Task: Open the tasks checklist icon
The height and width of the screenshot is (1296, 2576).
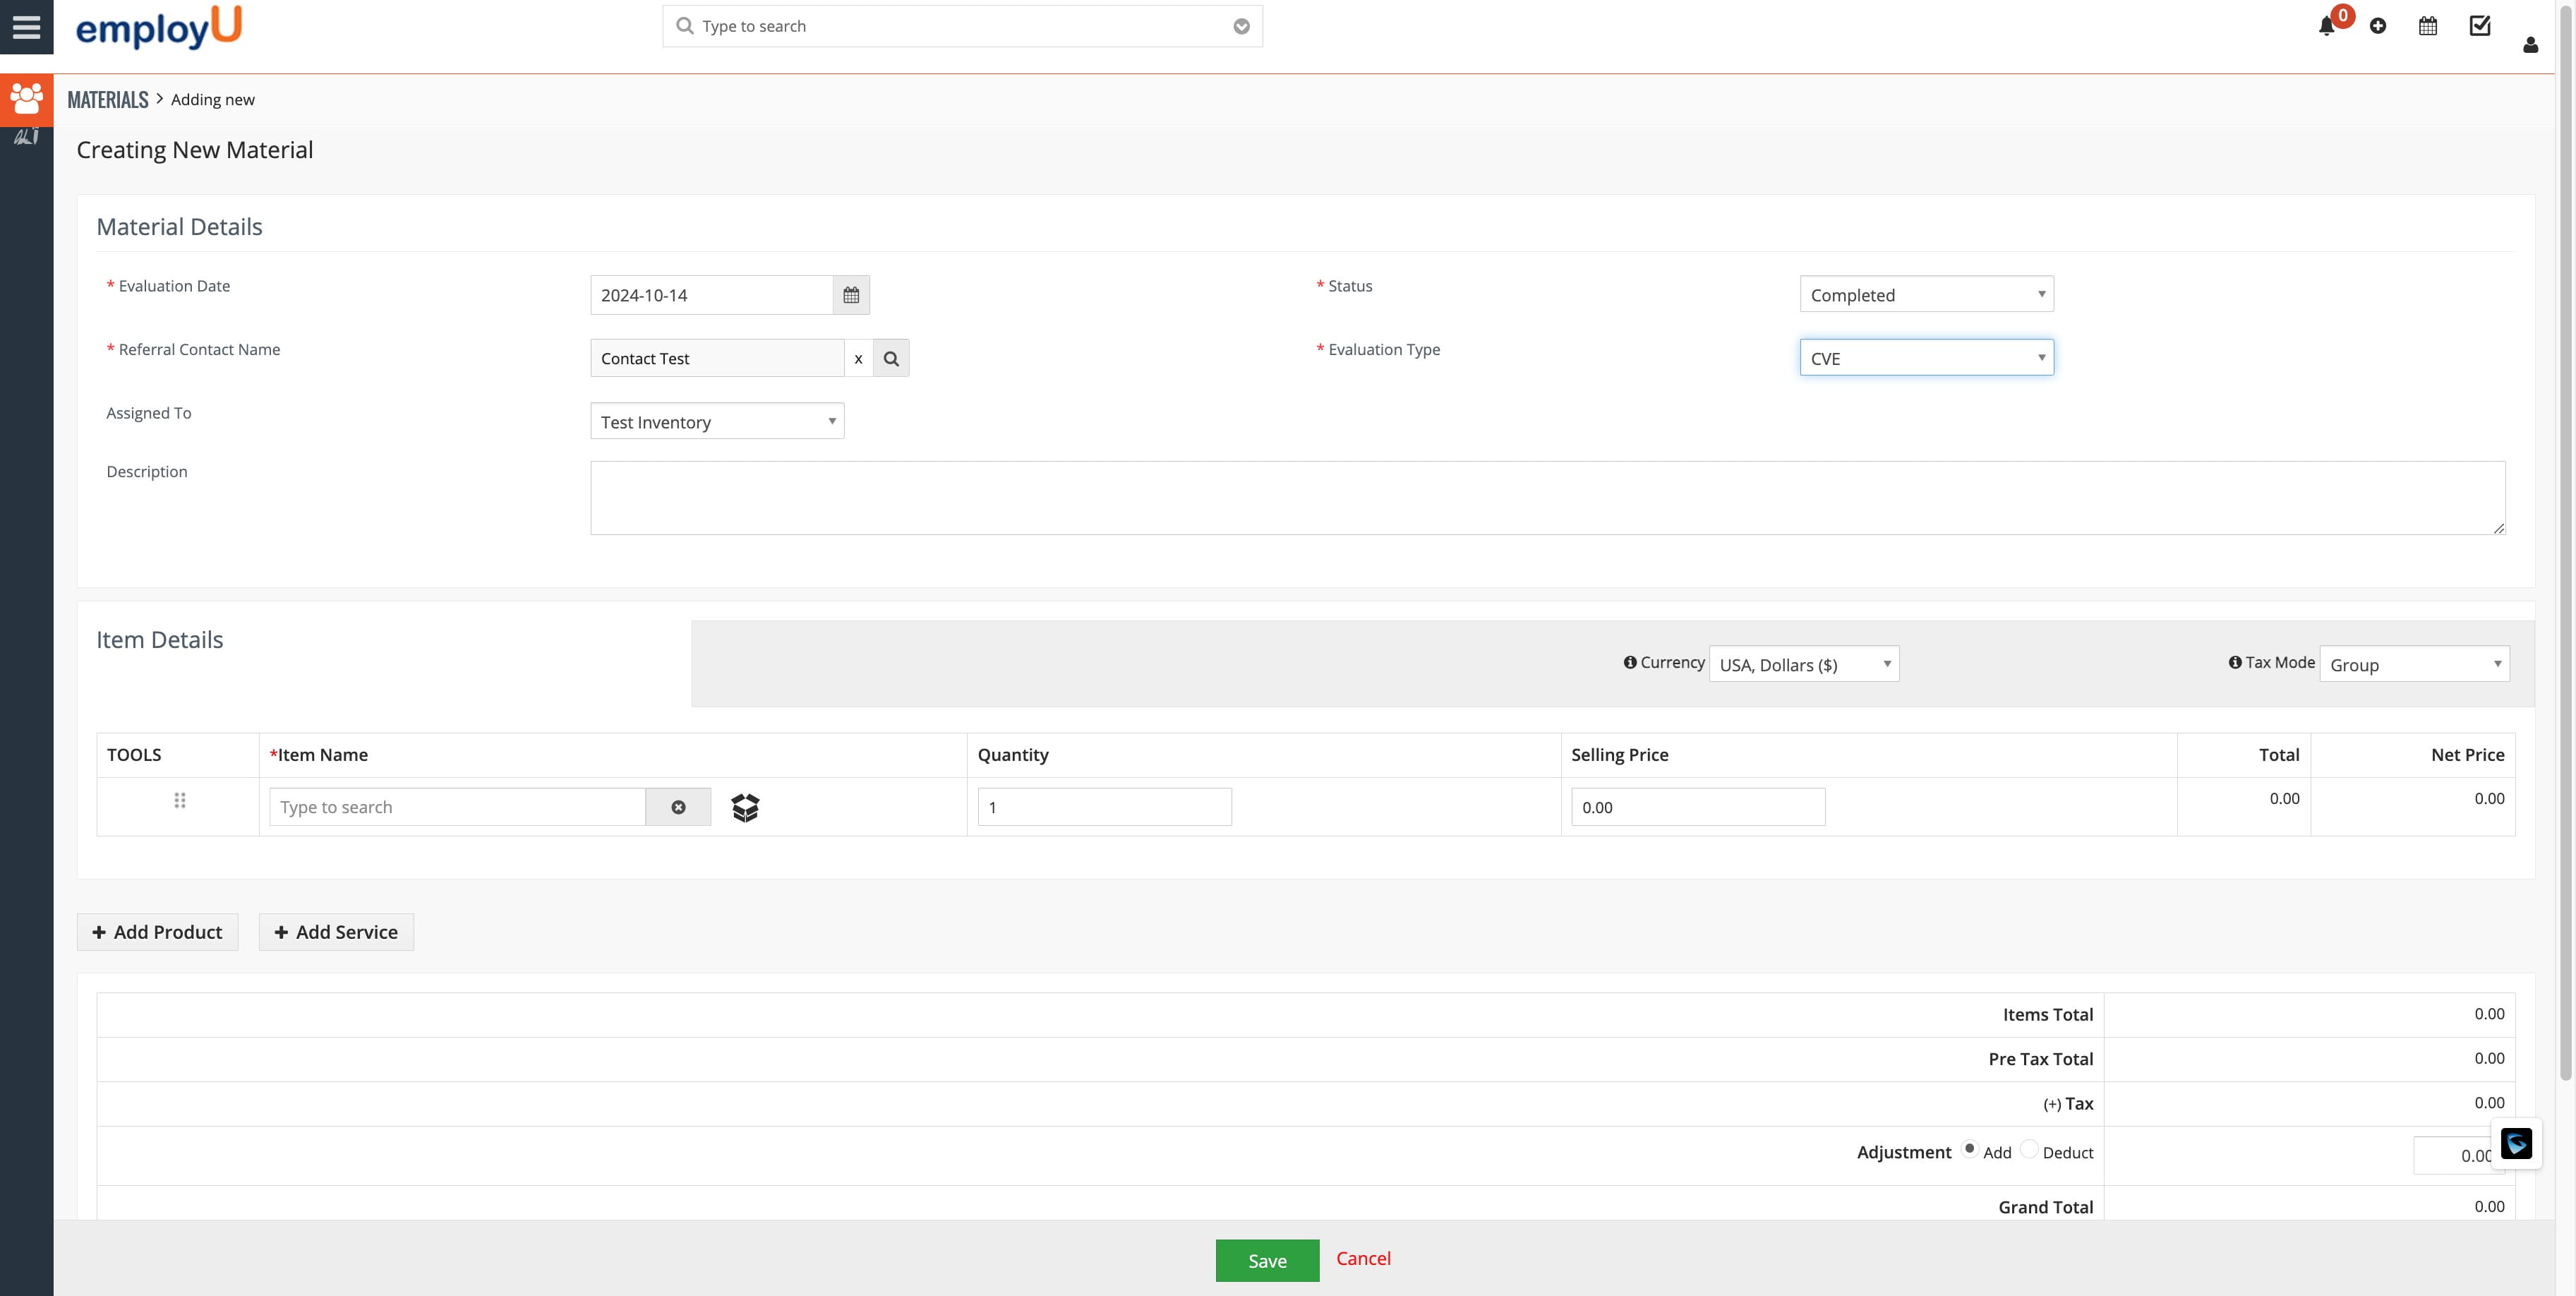Action: click(x=2480, y=25)
